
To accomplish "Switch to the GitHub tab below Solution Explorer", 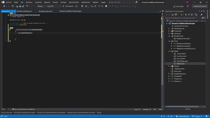I will coord(188,109).
